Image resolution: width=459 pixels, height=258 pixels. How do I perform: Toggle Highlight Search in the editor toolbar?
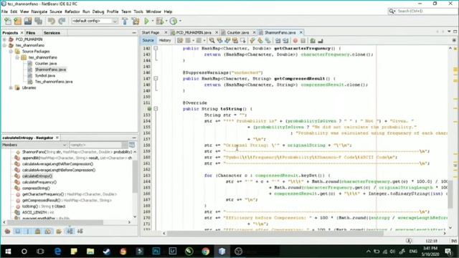coord(235,41)
